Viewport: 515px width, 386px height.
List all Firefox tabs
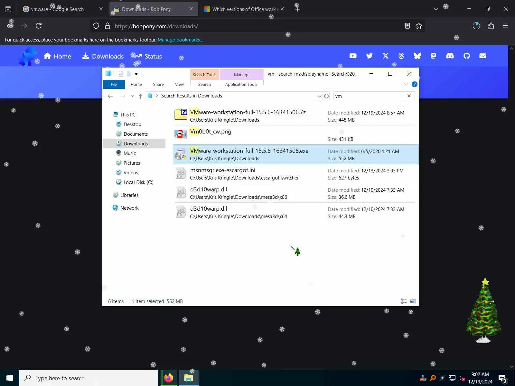click(x=435, y=9)
